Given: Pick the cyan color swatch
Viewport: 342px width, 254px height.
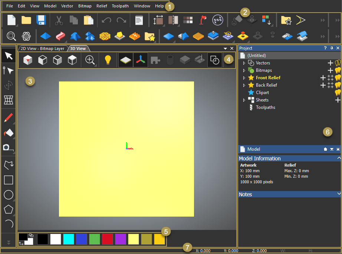Looking at the screenshot, I should point(69,239).
